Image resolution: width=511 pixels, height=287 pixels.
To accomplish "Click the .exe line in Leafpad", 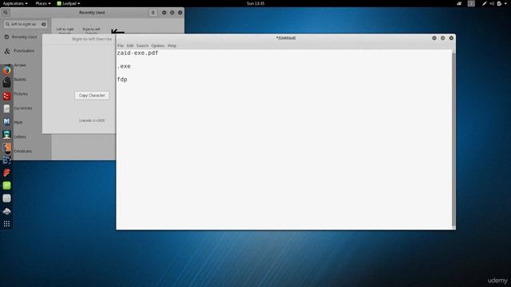I will coord(124,66).
